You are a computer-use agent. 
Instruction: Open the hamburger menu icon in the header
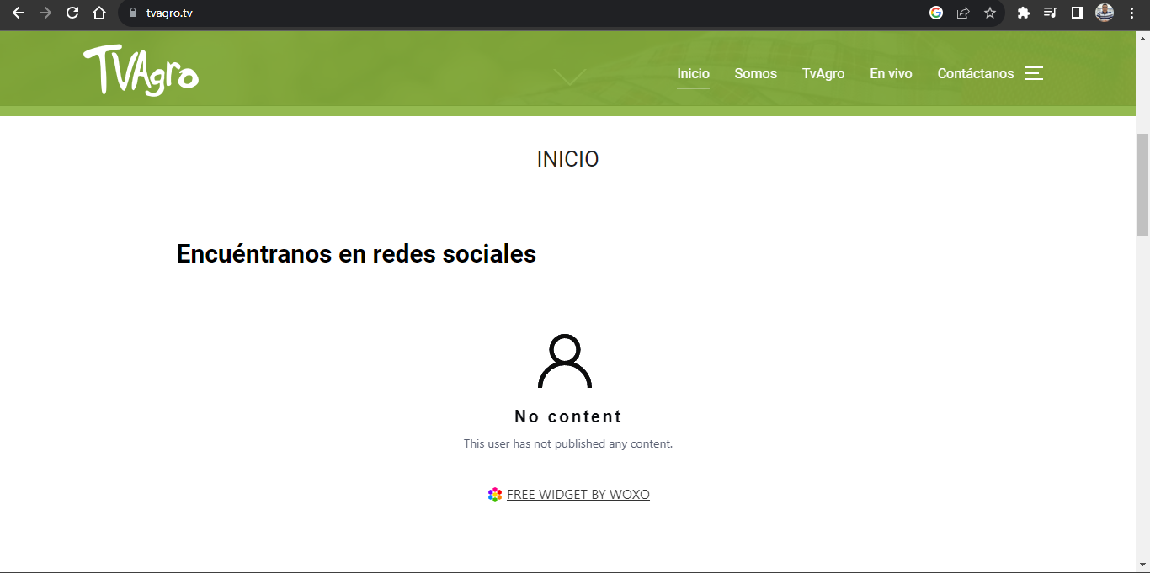(1034, 73)
